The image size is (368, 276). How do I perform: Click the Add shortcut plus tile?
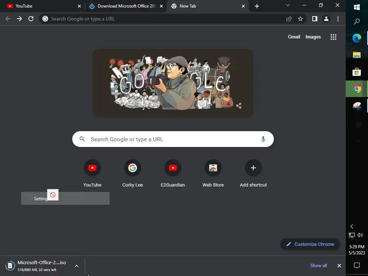point(253,174)
